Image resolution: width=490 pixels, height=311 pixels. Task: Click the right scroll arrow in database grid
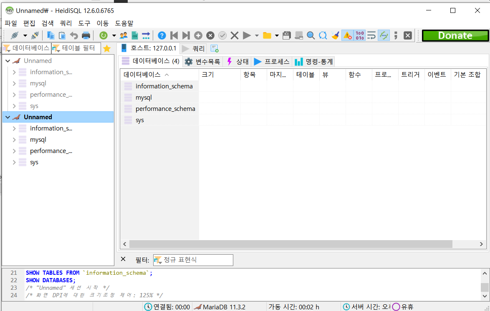tap(481, 244)
